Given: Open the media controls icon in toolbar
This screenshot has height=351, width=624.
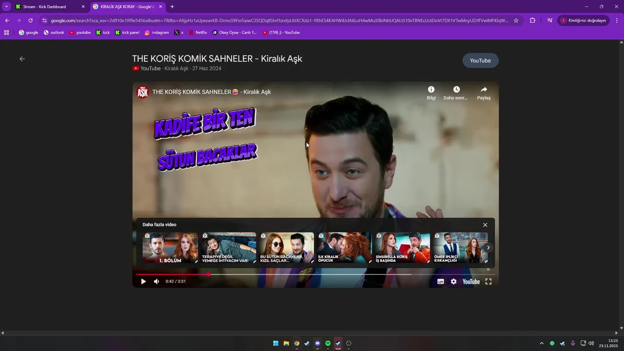Looking at the screenshot, I should [x=549, y=20].
